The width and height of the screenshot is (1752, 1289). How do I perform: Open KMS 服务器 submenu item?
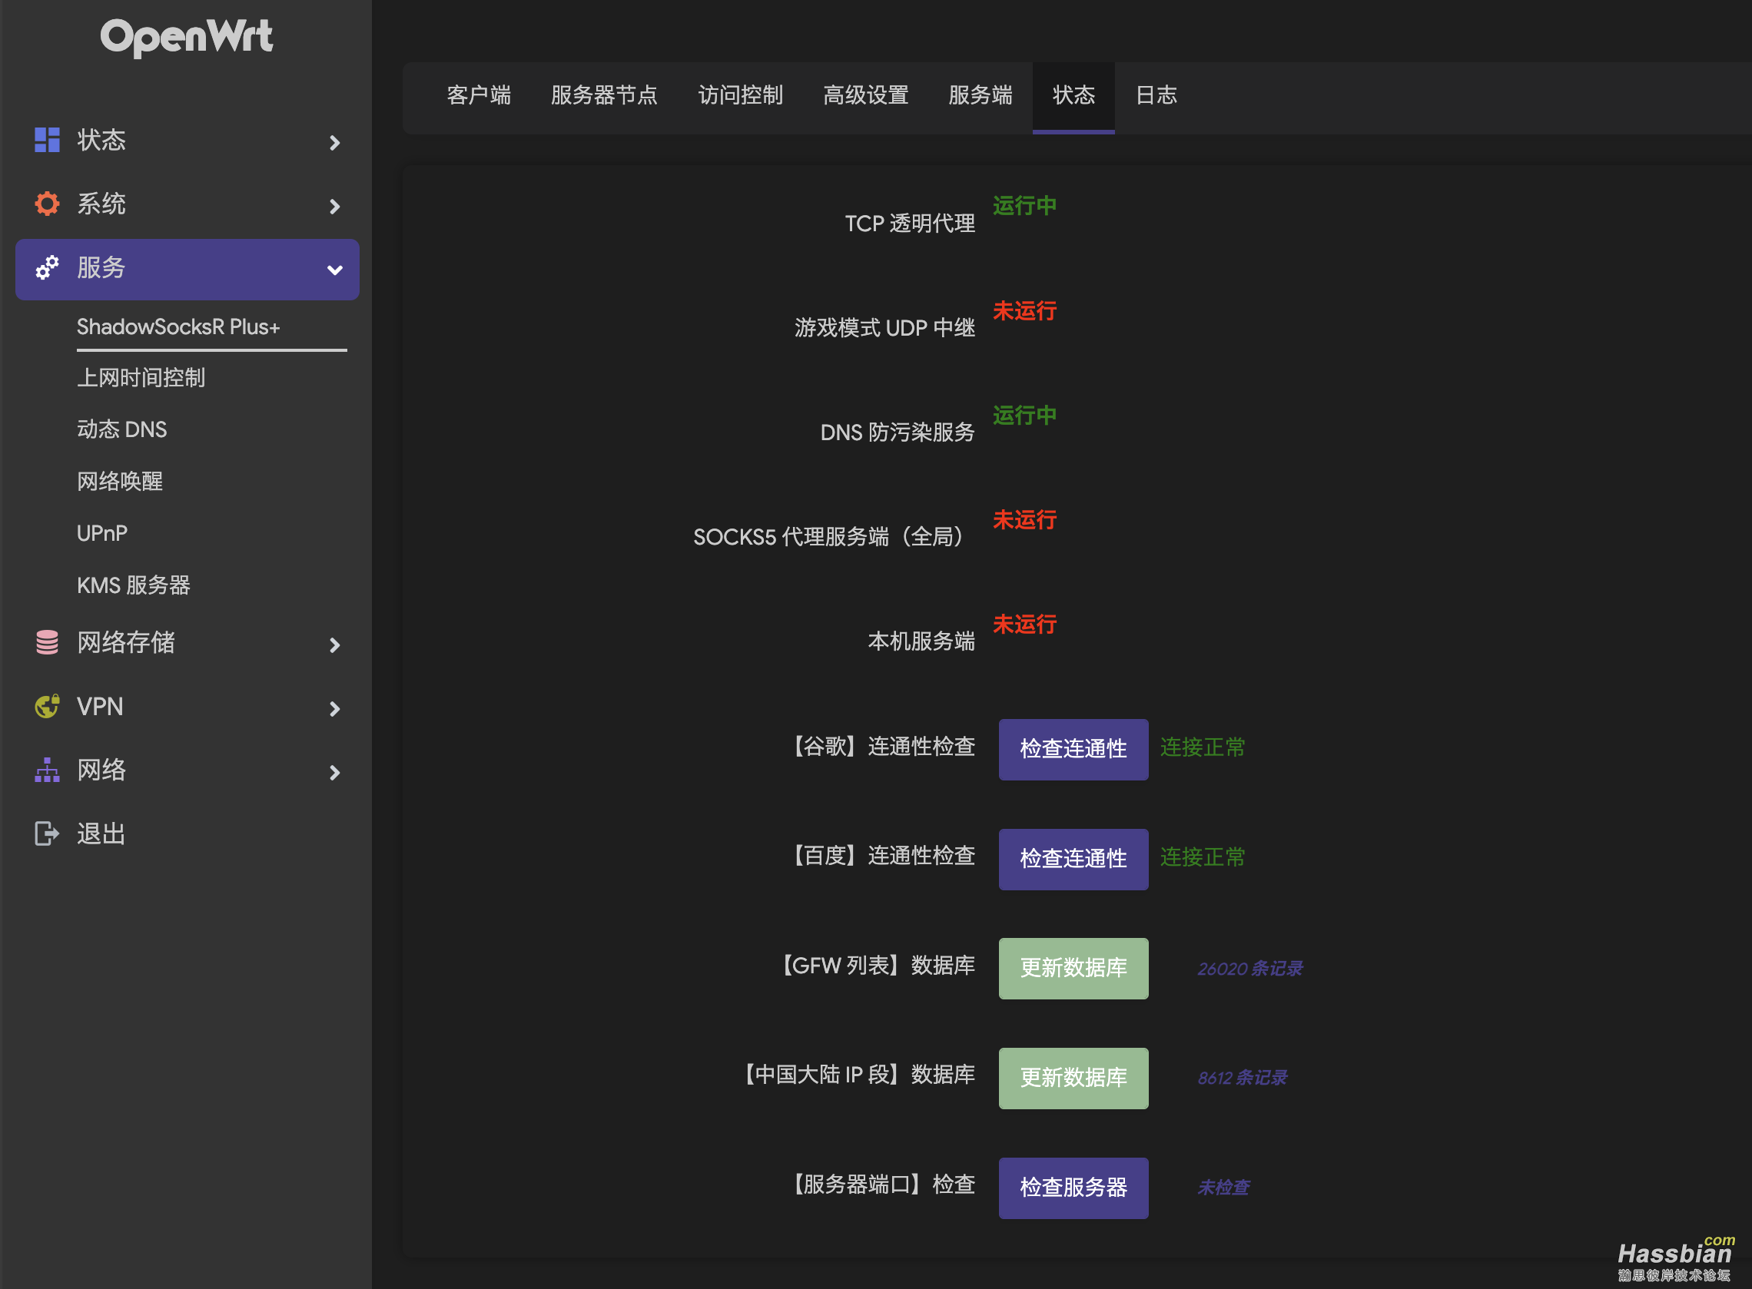pyautogui.click(x=134, y=585)
